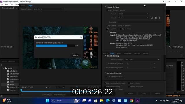The width and height of the screenshot is (185, 104).
Task: Open the Fit zoom level dropdown
Action: (x=60, y=87)
